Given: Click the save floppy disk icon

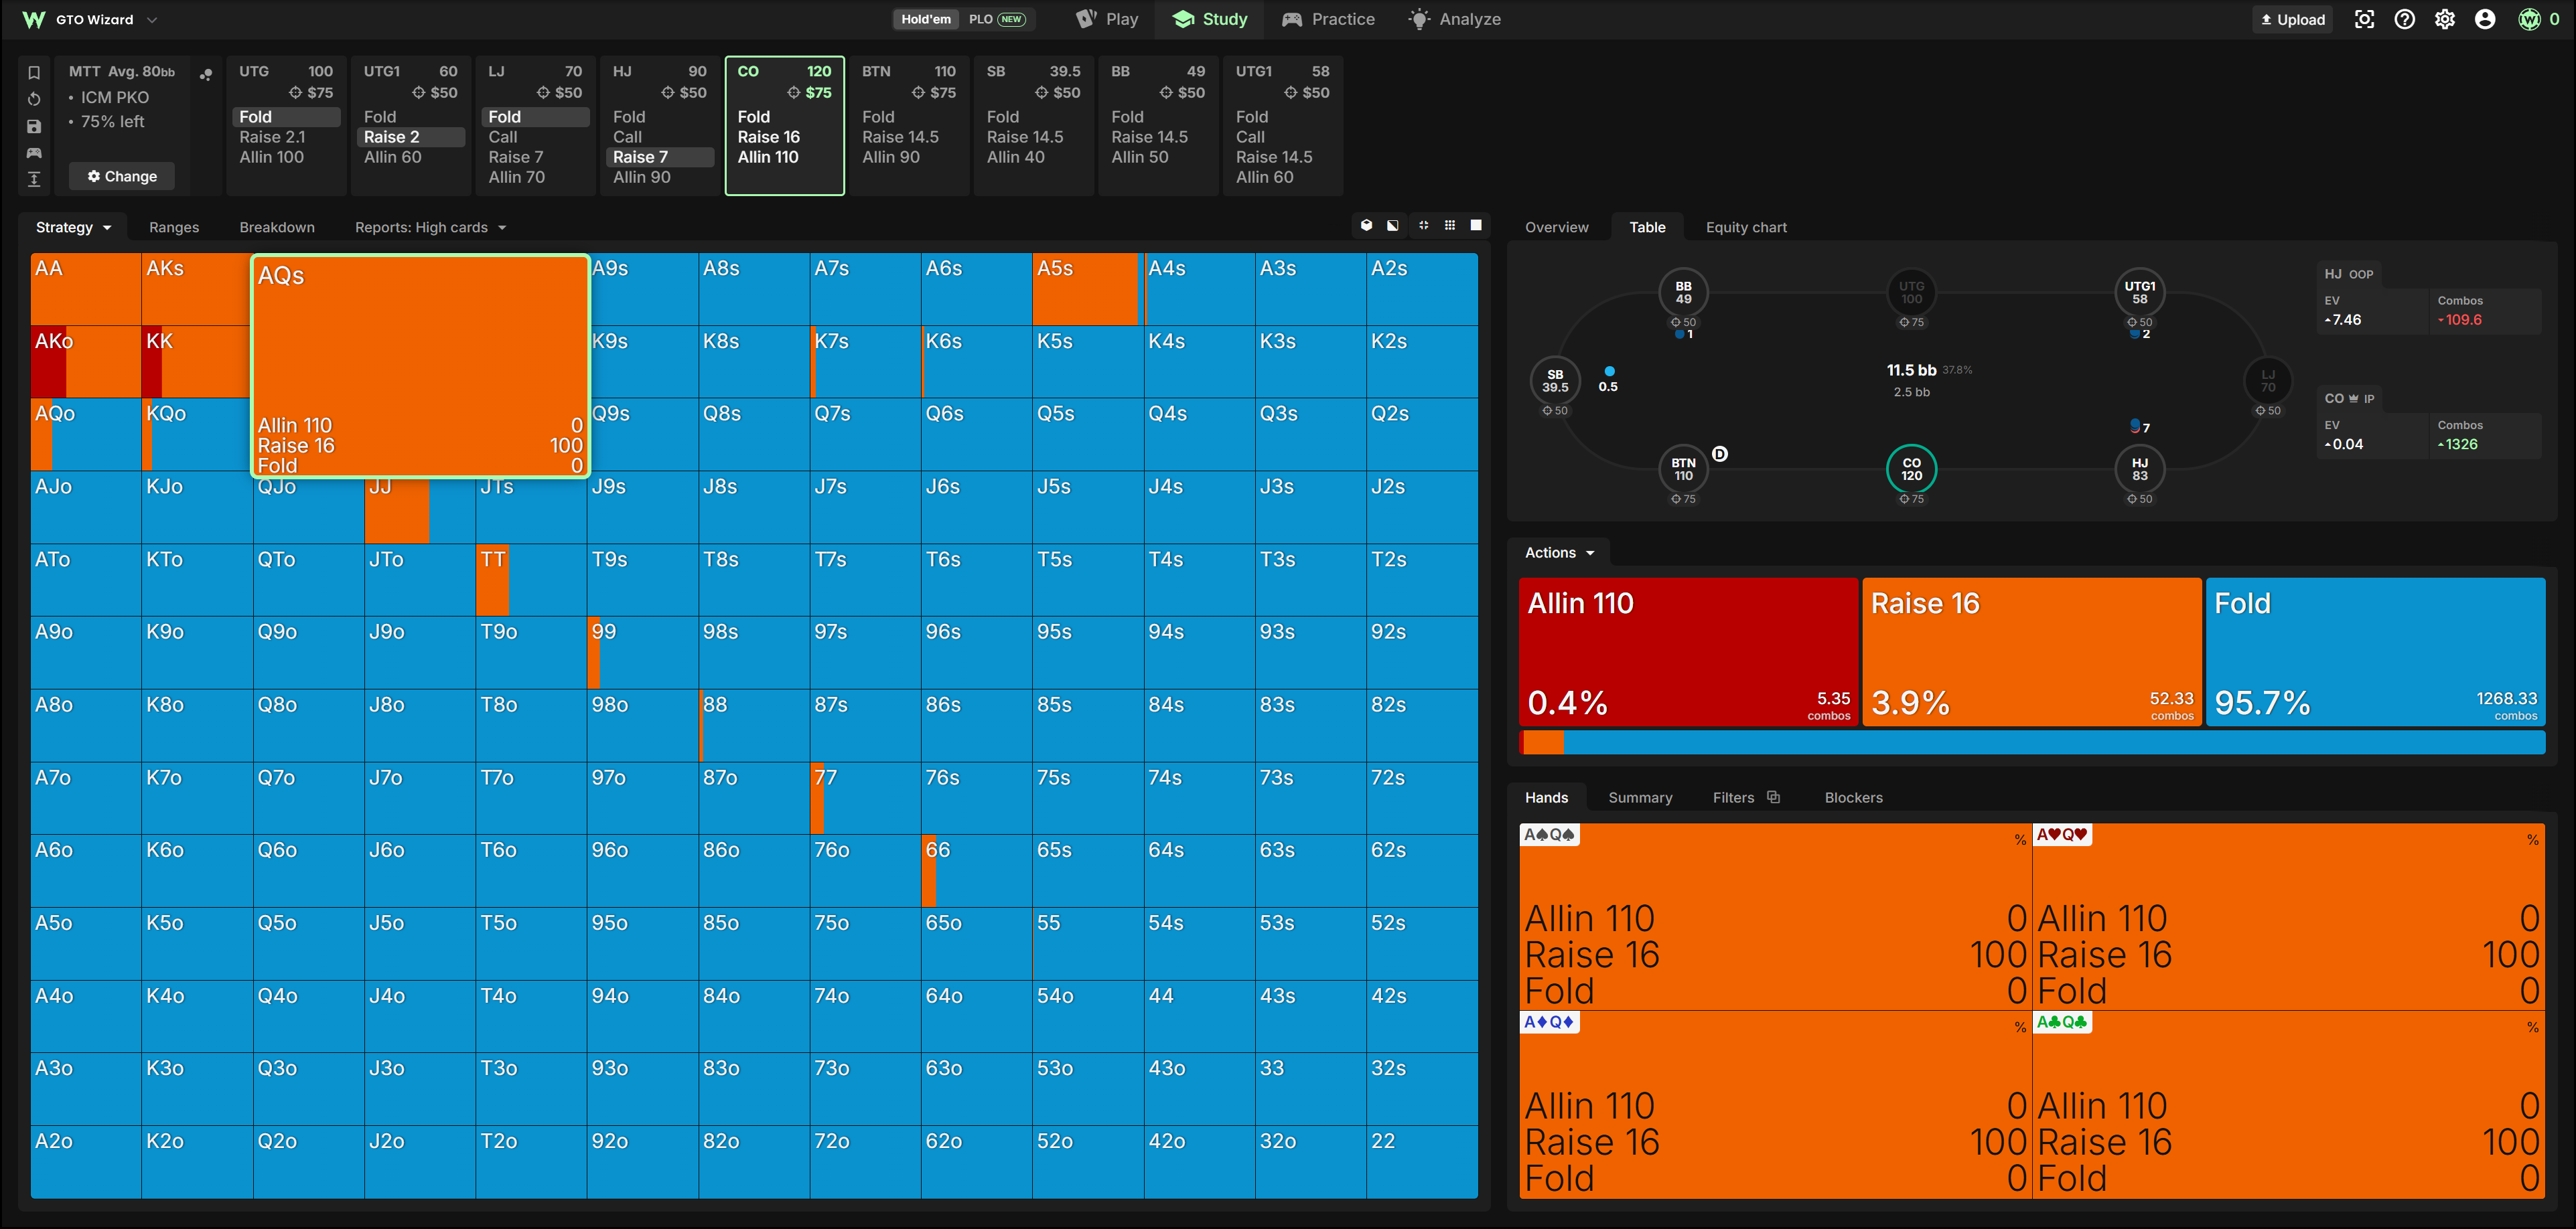Looking at the screenshot, I should point(34,126).
